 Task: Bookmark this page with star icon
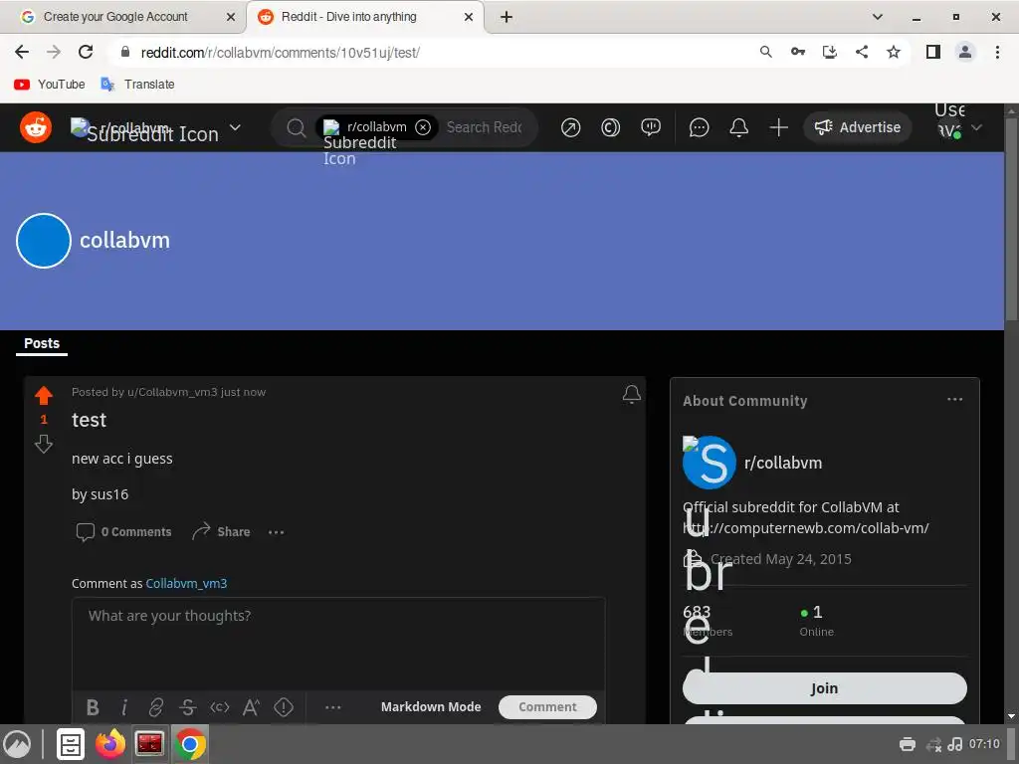tap(894, 52)
